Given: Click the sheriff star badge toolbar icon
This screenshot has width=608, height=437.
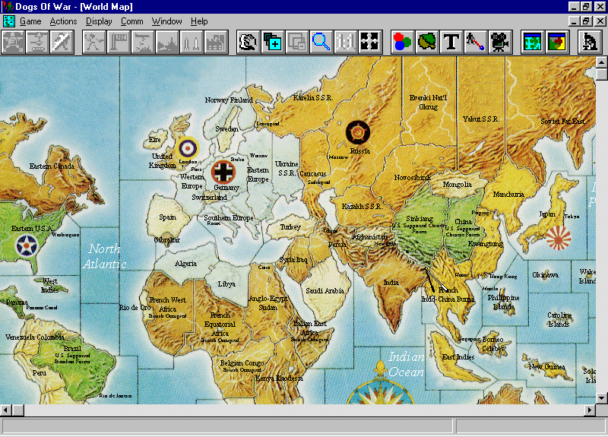Looking at the screenshot, I should tap(13, 42).
